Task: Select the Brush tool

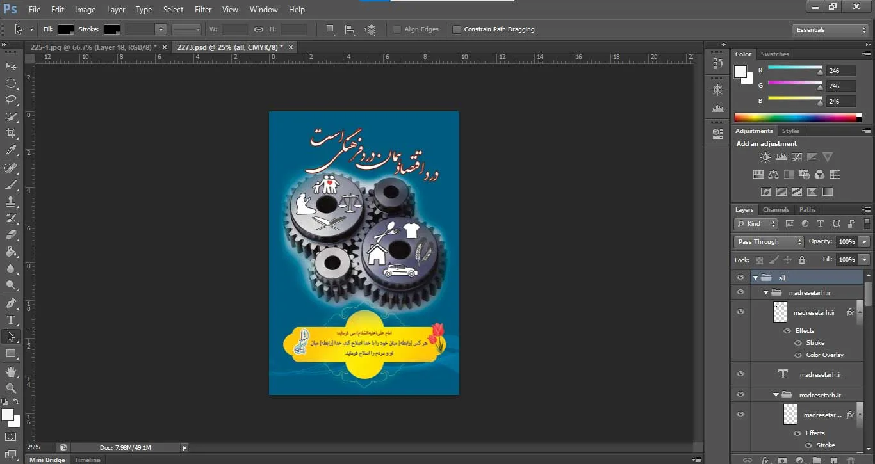Action: point(11,185)
